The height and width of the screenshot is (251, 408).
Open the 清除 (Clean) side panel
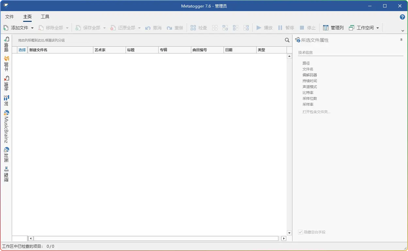click(6, 83)
